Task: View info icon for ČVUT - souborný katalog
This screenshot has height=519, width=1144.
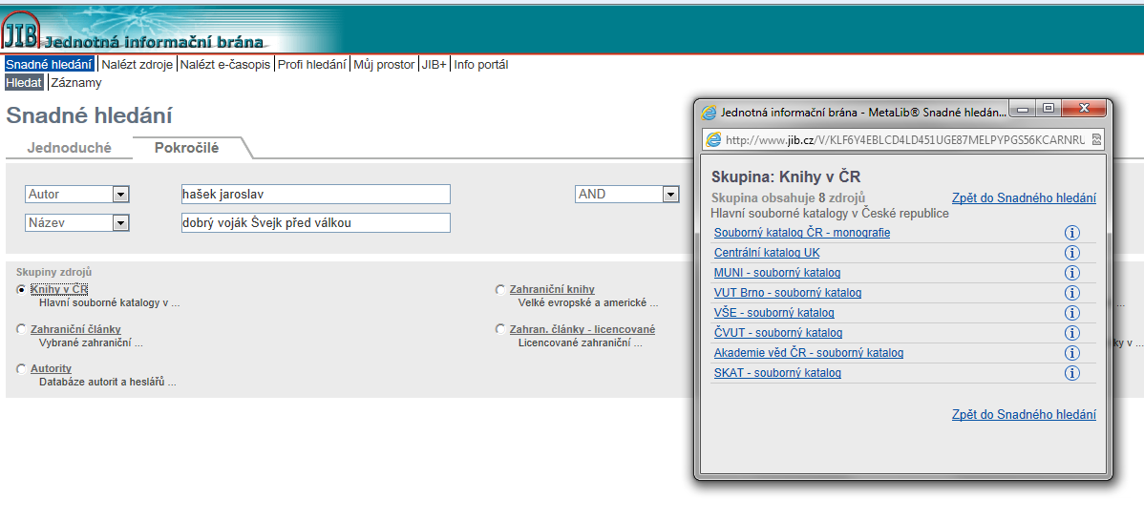Action: click(x=1071, y=333)
